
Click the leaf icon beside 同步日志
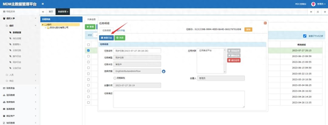(10, 62)
